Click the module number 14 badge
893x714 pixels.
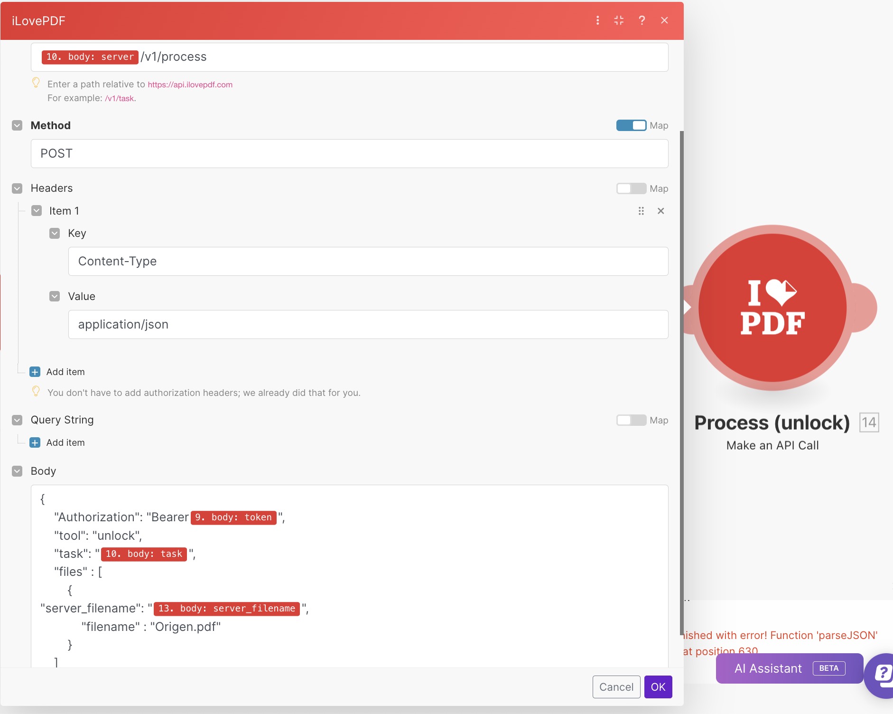(869, 423)
